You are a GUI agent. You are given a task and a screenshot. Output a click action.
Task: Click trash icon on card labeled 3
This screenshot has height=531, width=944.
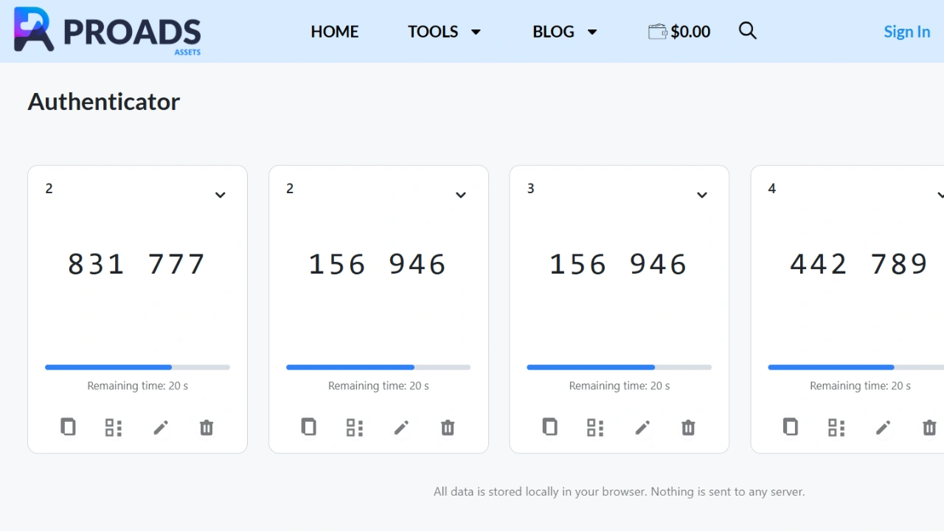[688, 428]
